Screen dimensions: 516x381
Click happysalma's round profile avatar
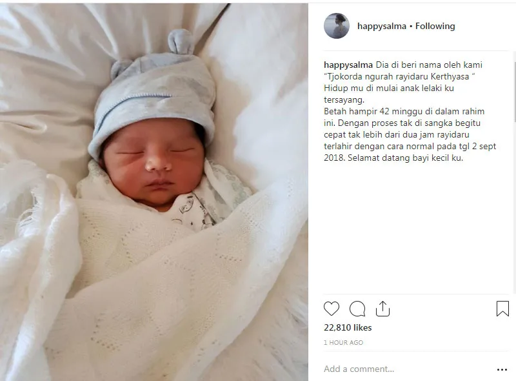pos(336,26)
